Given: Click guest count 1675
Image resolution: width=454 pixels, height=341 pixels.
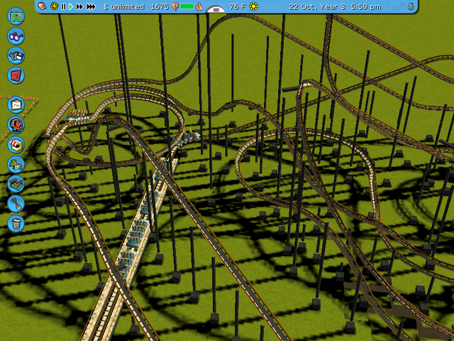Looking at the screenshot, I should tap(160, 6).
